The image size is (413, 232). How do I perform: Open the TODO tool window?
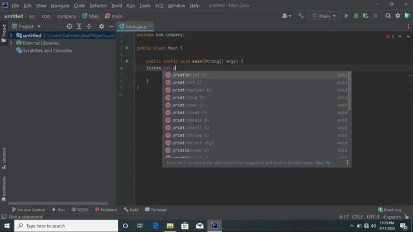coord(79,209)
